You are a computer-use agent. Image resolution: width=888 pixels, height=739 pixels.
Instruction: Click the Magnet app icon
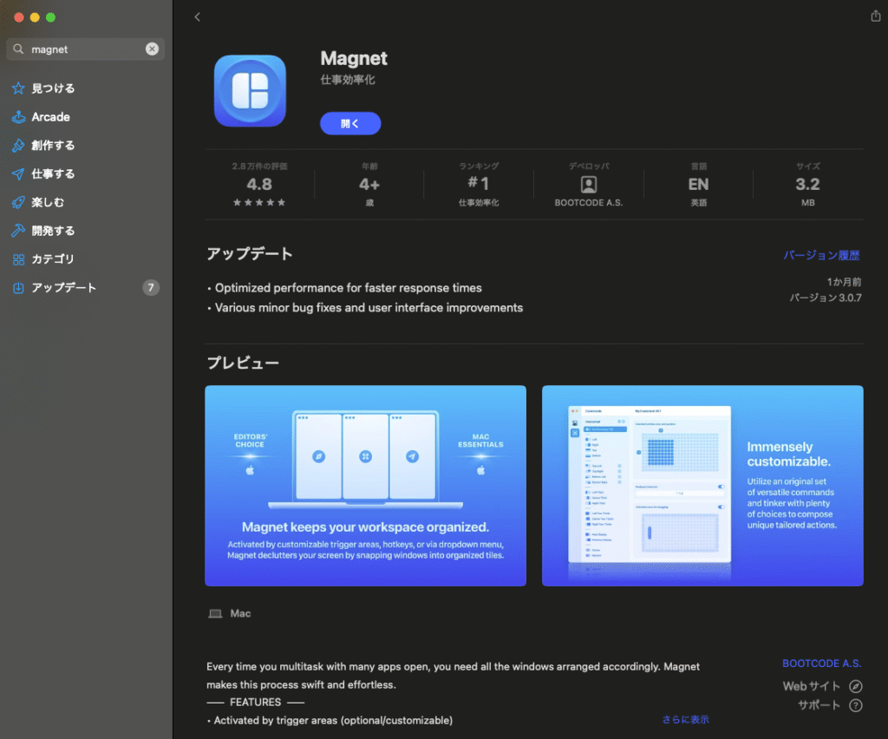[x=250, y=90]
